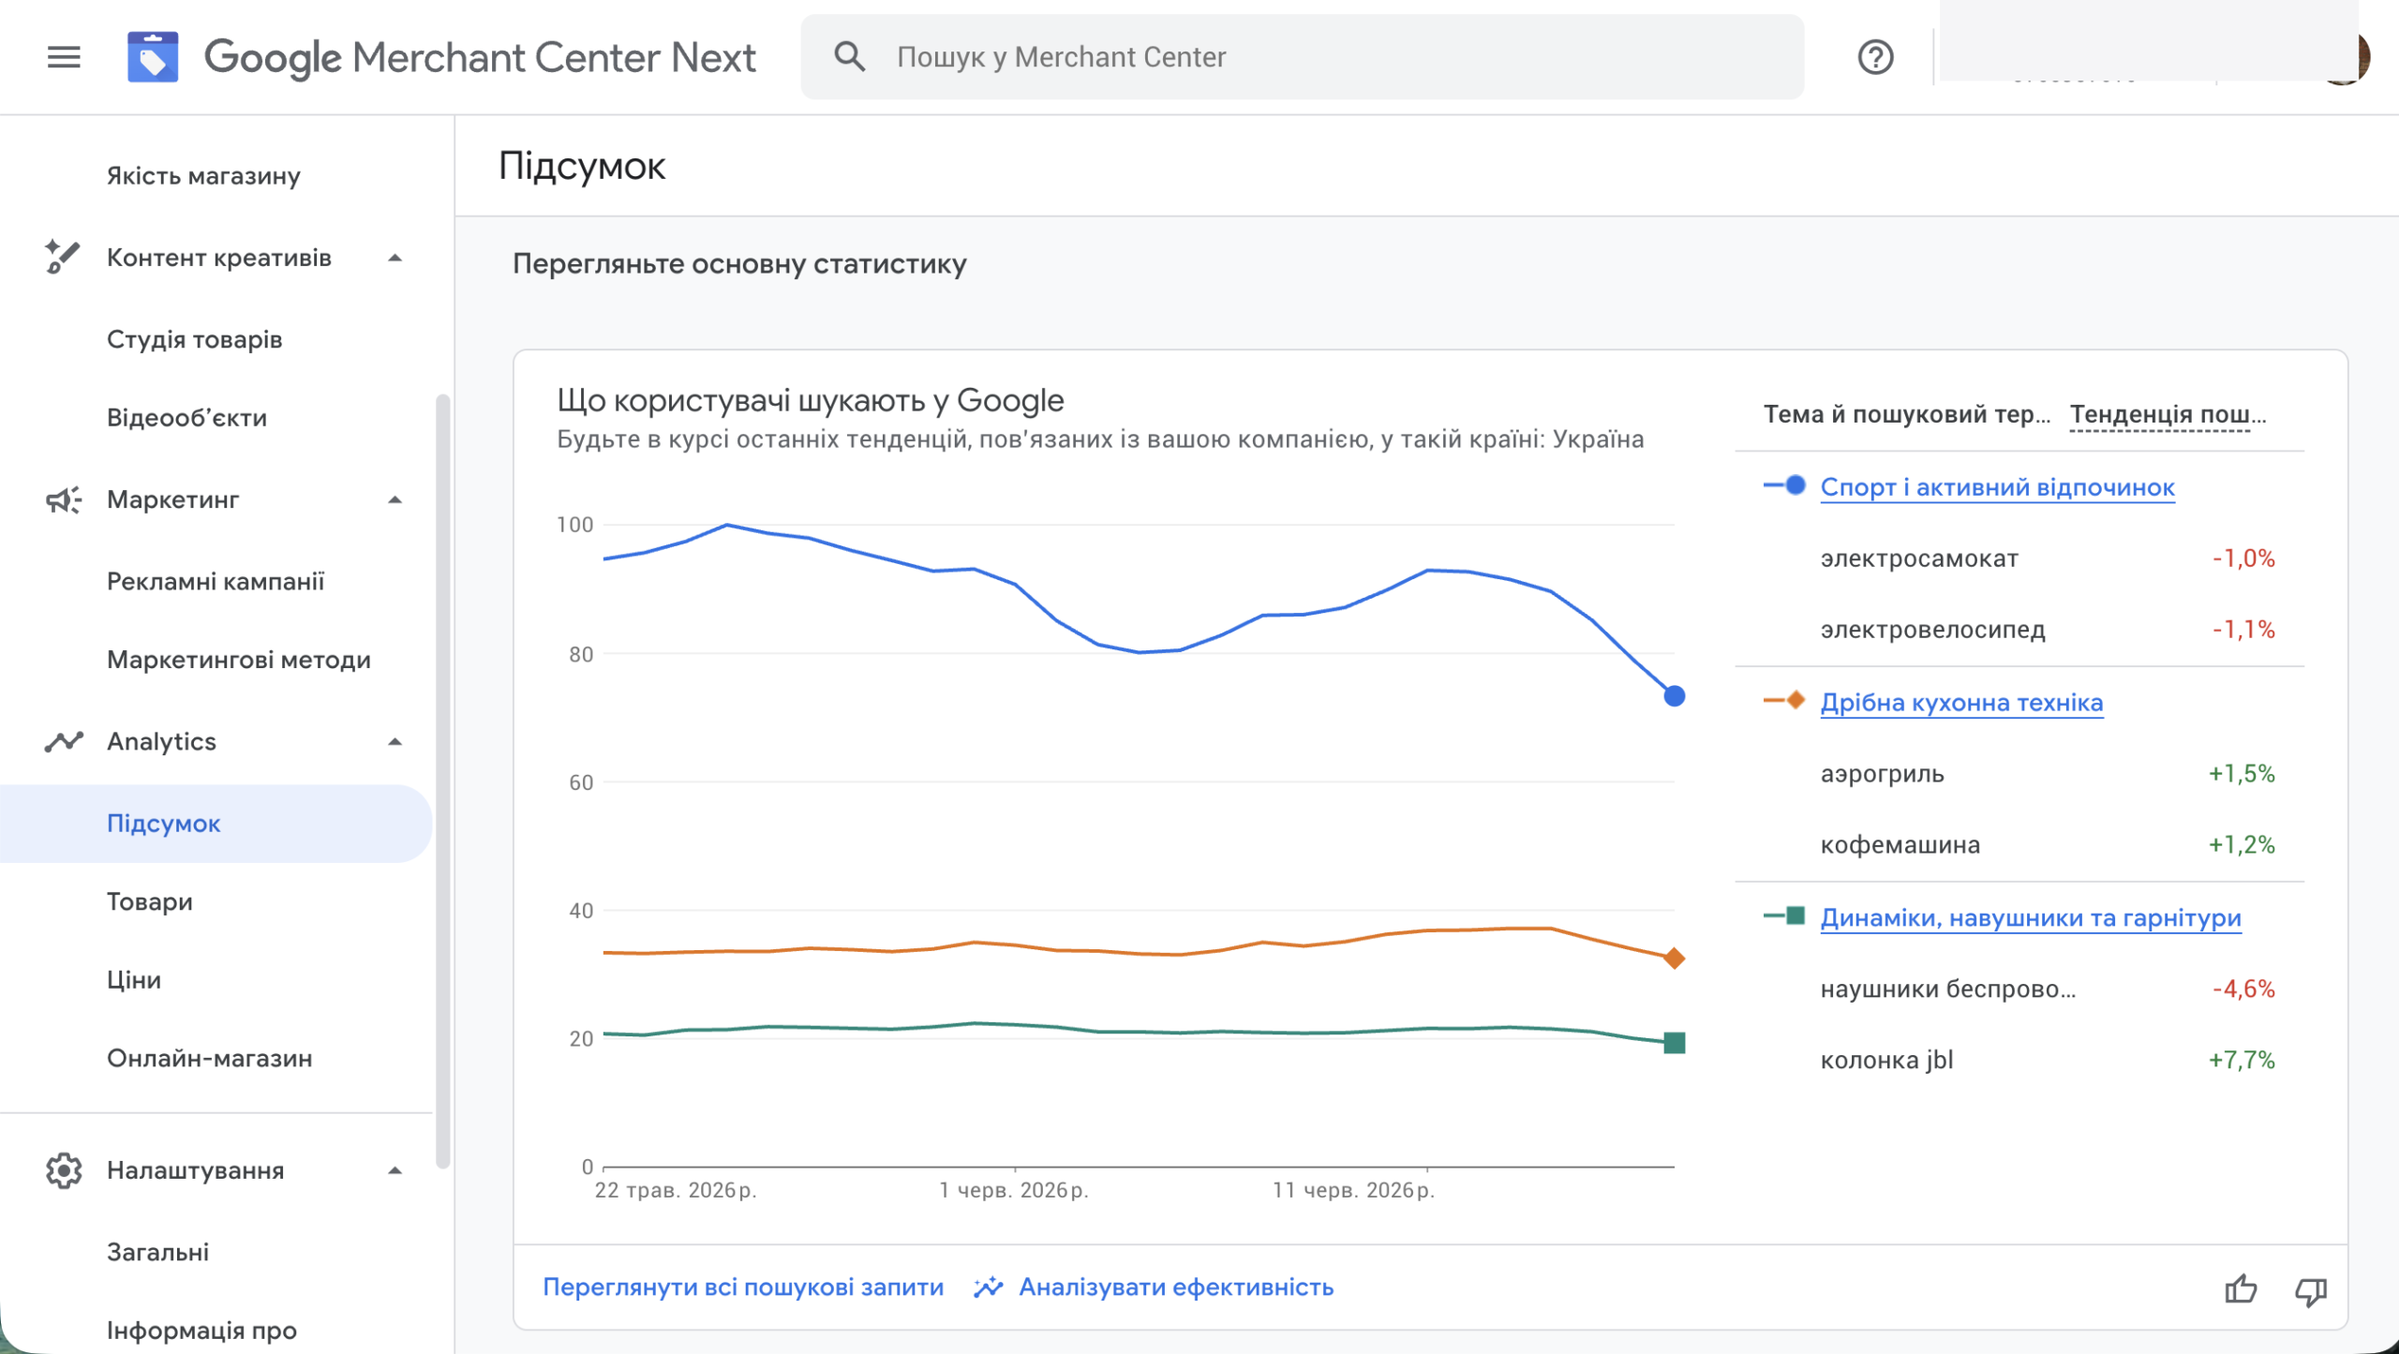This screenshot has height=1354, width=2399.
Task: Click the Контент креативів brush icon
Action: (63, 257)
